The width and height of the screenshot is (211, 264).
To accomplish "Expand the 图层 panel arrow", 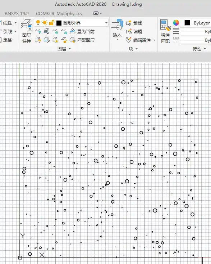I will click(70, 49).
